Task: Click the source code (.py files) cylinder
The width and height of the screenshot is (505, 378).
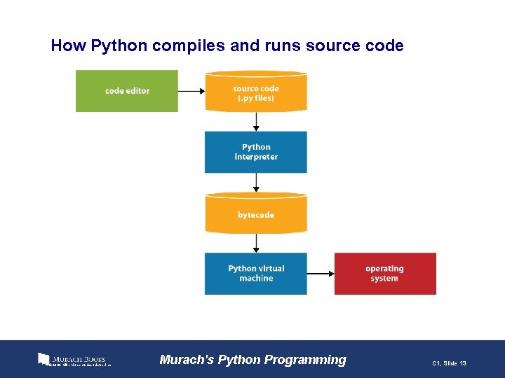Action: pyautogui.click(x=256, y=92)
